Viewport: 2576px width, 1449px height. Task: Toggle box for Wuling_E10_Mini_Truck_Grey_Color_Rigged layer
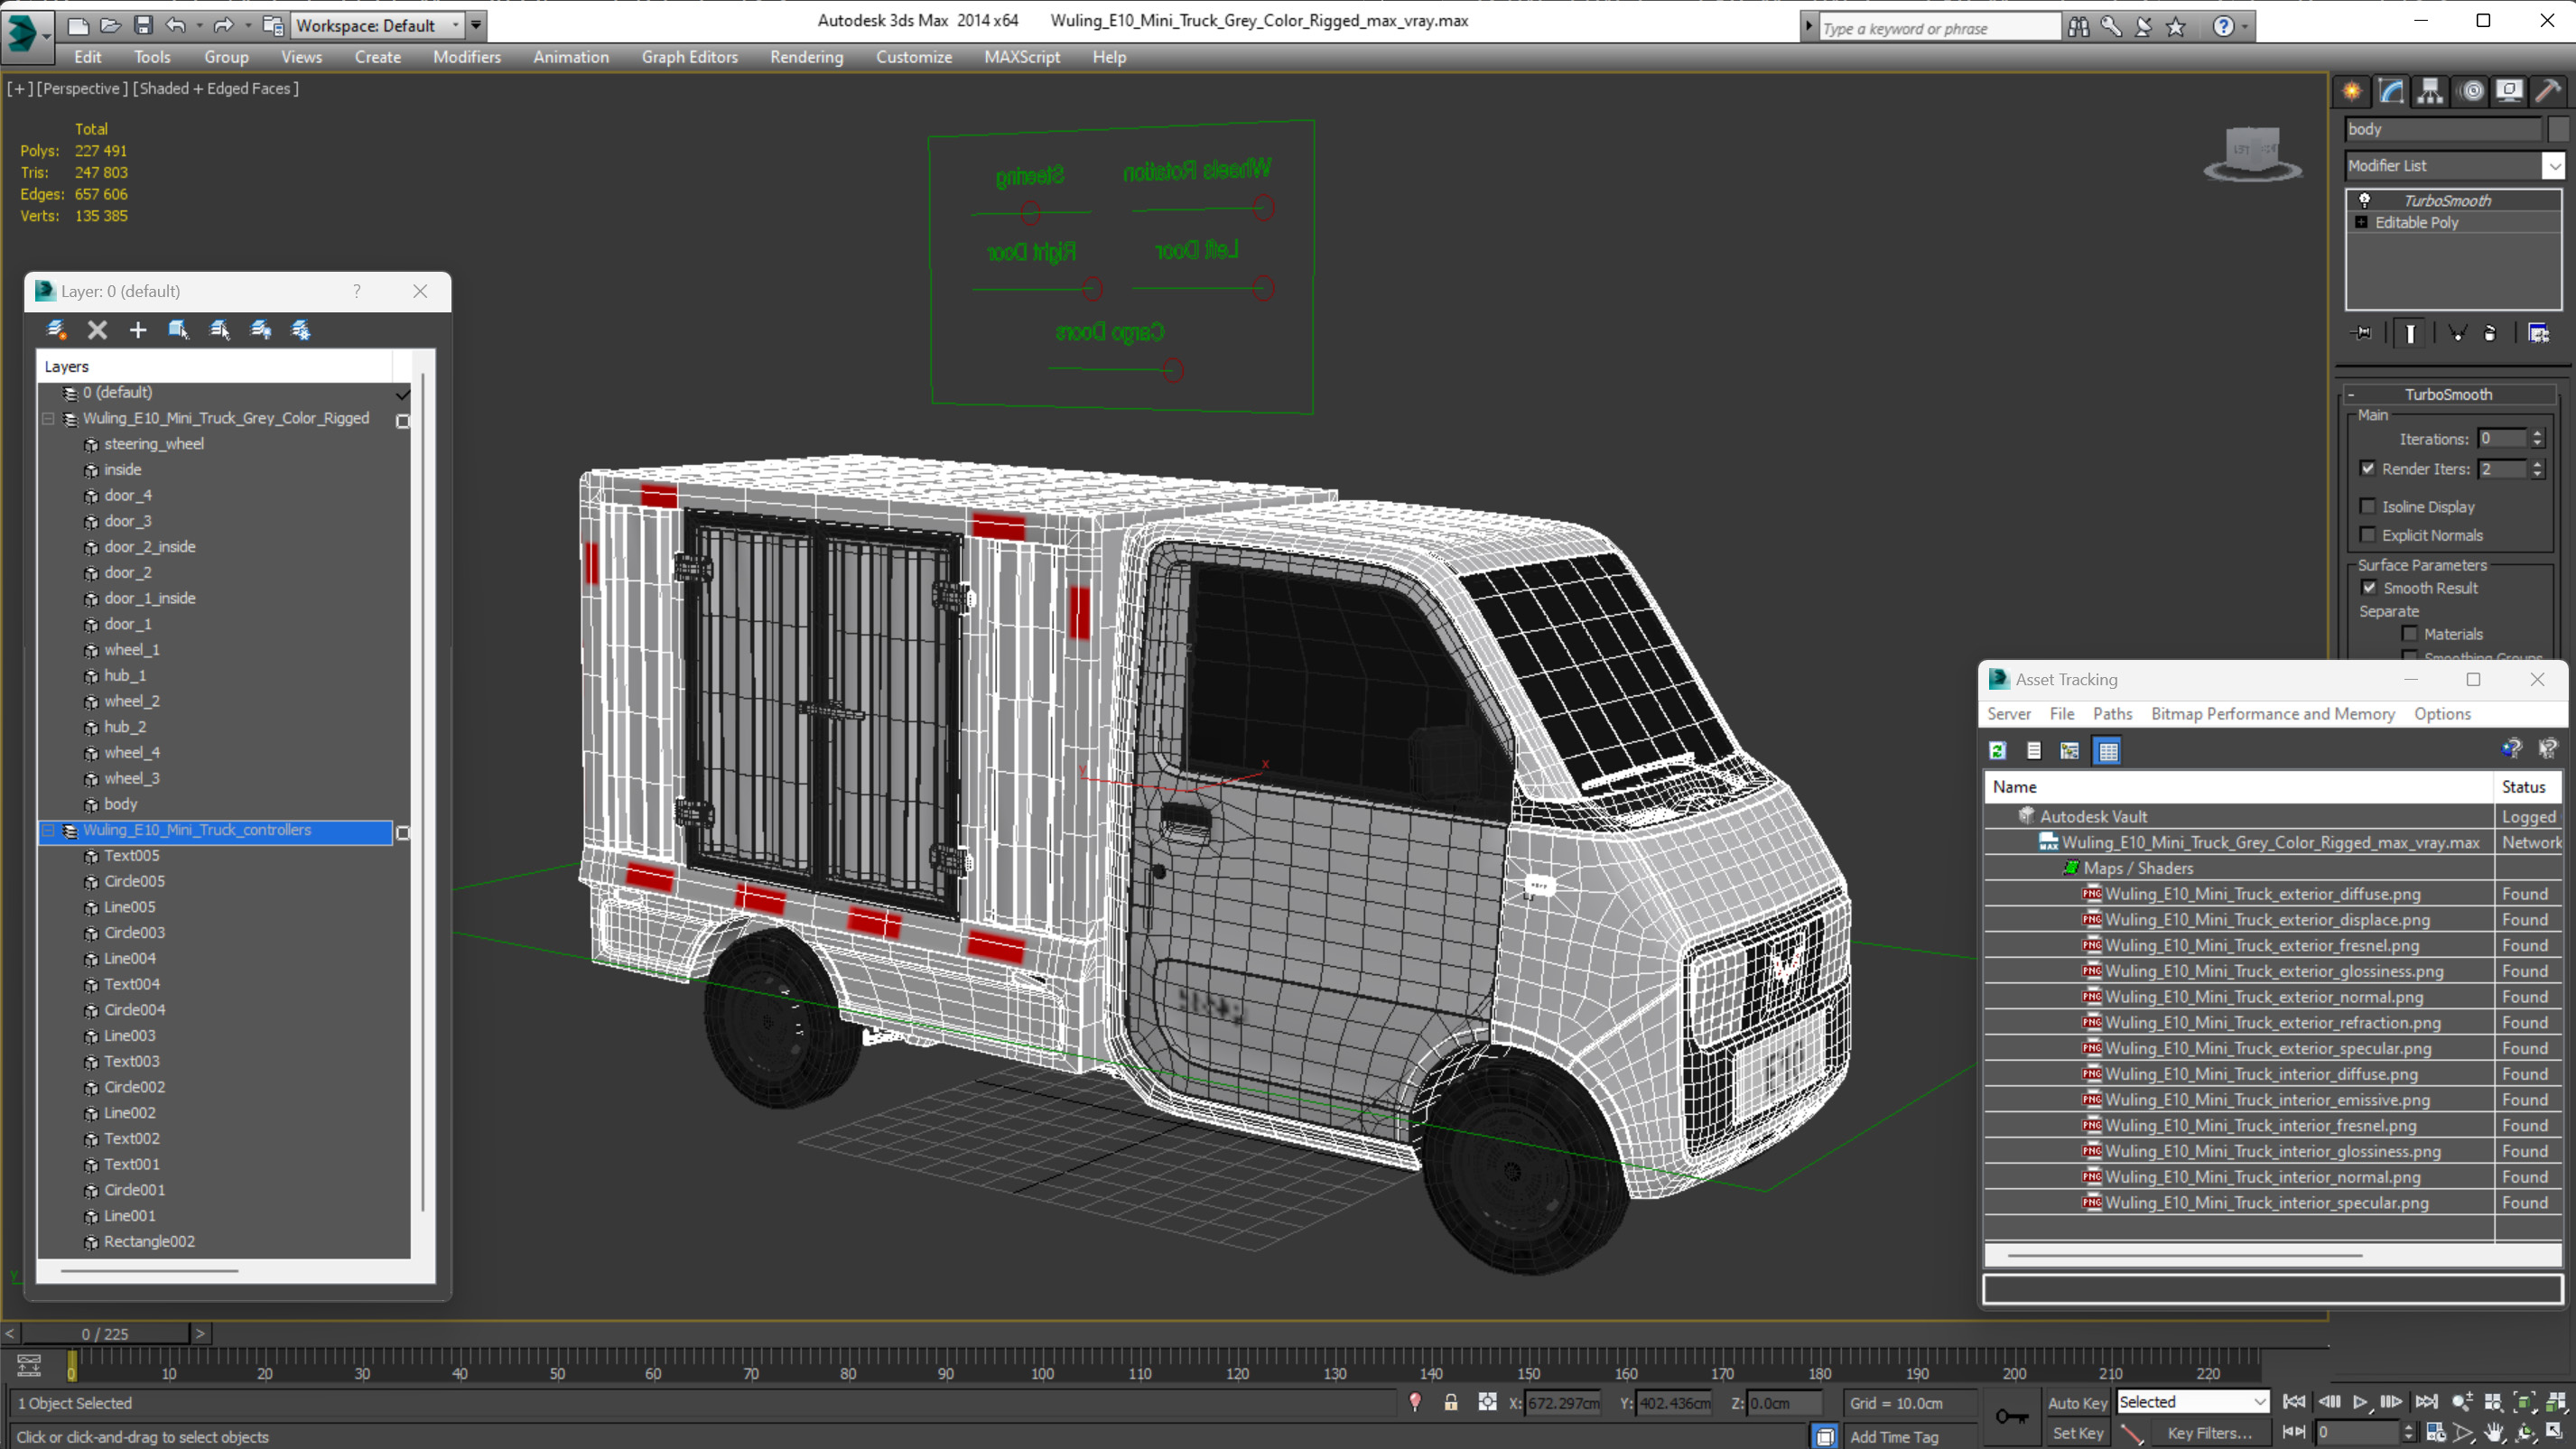pyautogui.click(x=403, y=421)
